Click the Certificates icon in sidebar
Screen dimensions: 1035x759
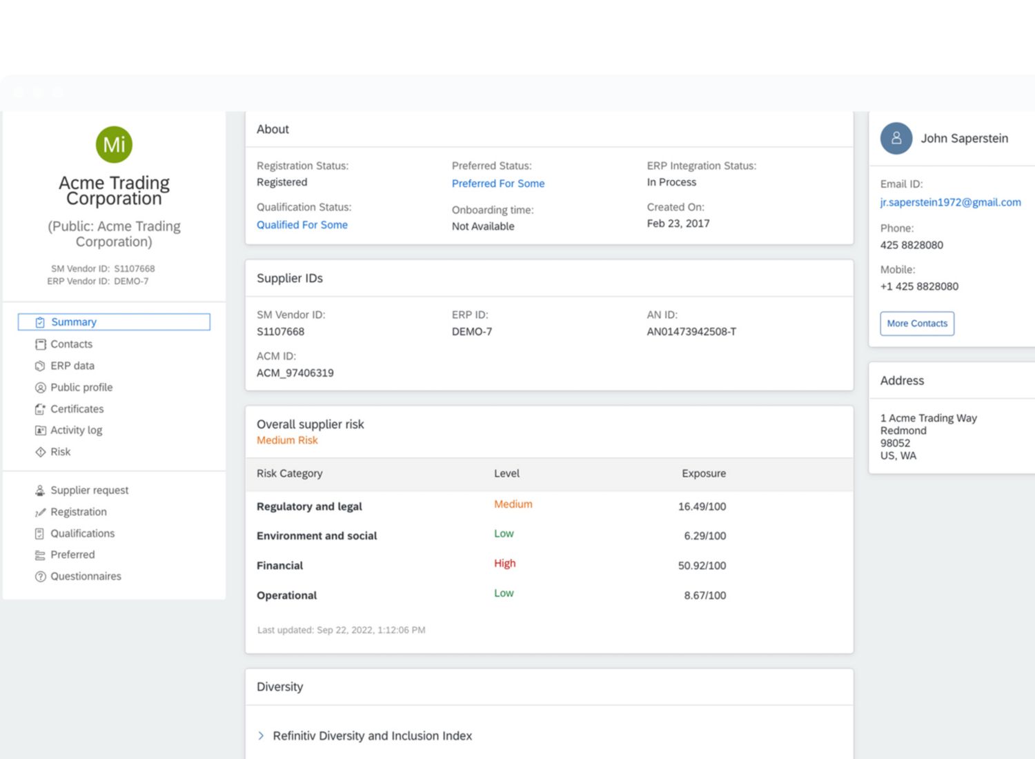pyautogui.click(x=40, y=409)
